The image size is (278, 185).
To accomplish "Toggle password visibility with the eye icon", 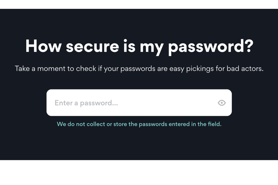I will (222, 103).
